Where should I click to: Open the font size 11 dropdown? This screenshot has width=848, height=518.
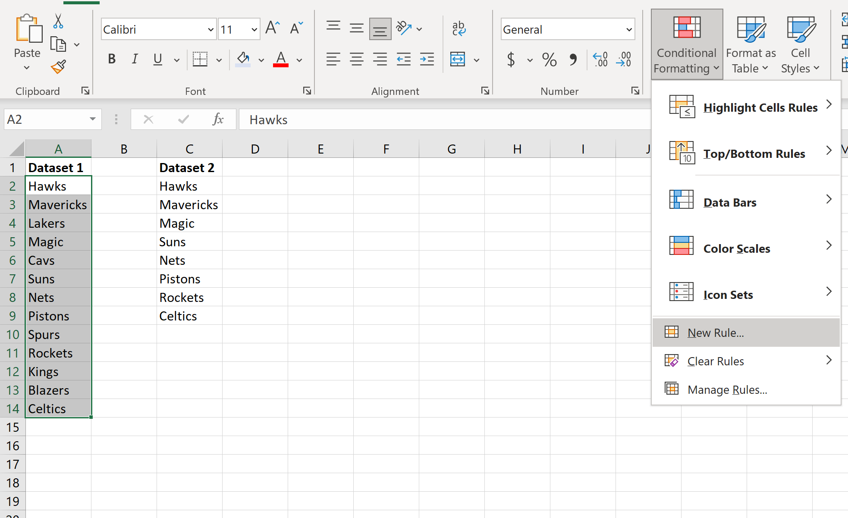click(254, 29)
